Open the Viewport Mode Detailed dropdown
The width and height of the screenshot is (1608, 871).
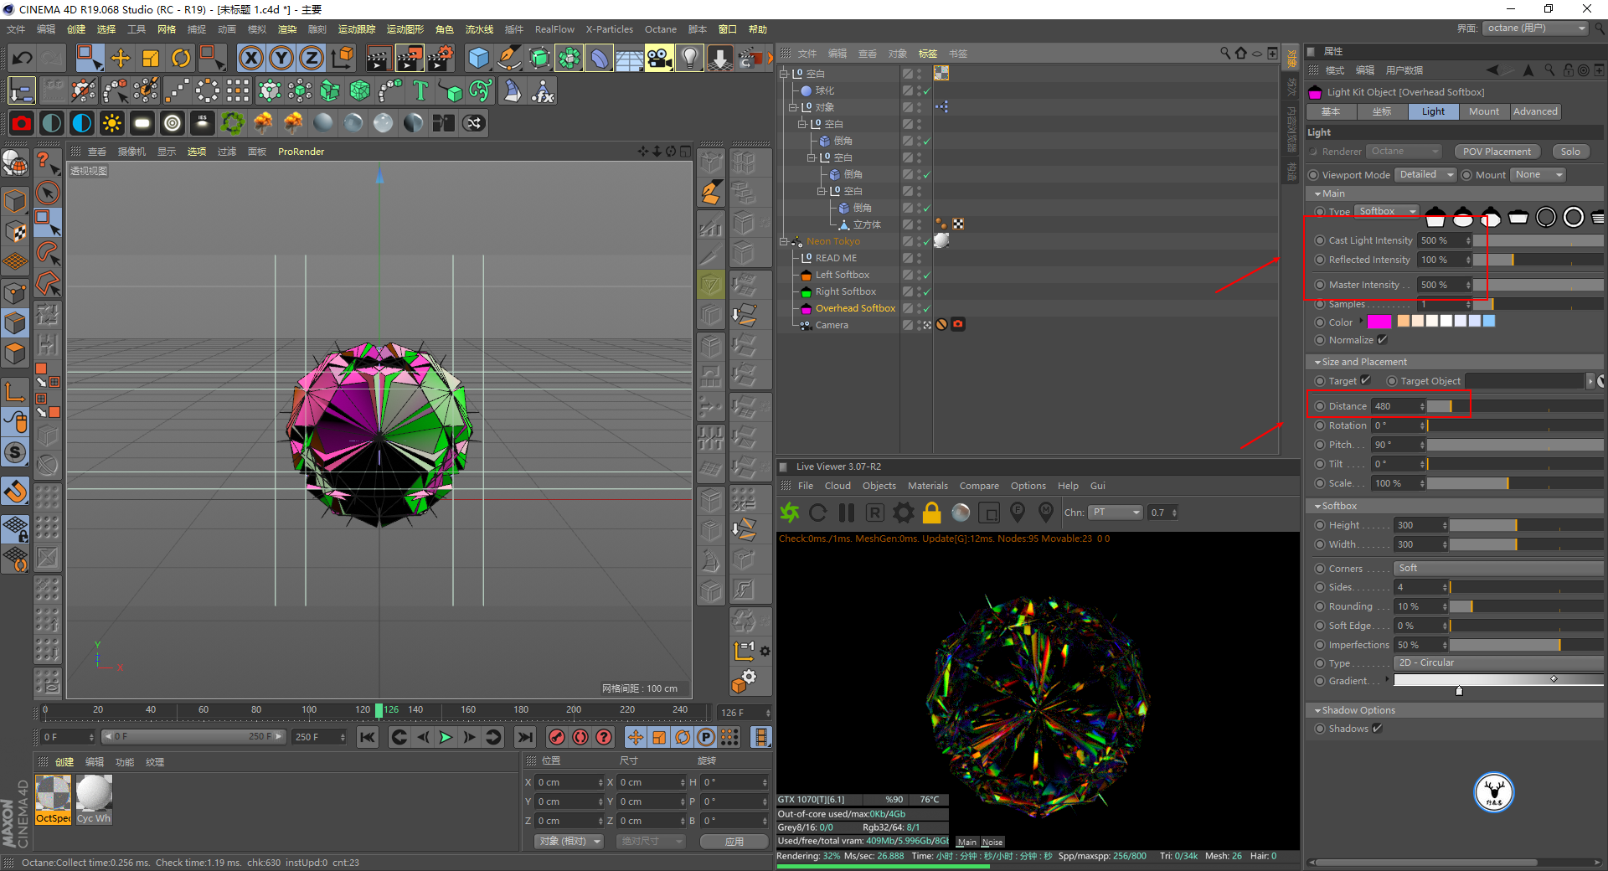[x=1425, y=174]
